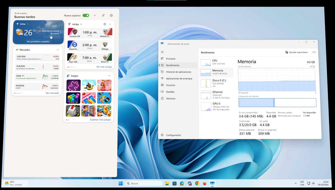335x190 pixels.
Task: Select the Levante UD vs Athletic match
Action: click(90, 33)
